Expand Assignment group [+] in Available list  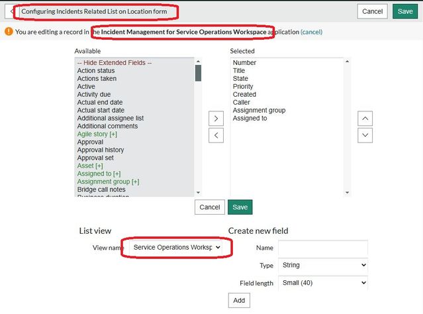[x=108, y=182]
